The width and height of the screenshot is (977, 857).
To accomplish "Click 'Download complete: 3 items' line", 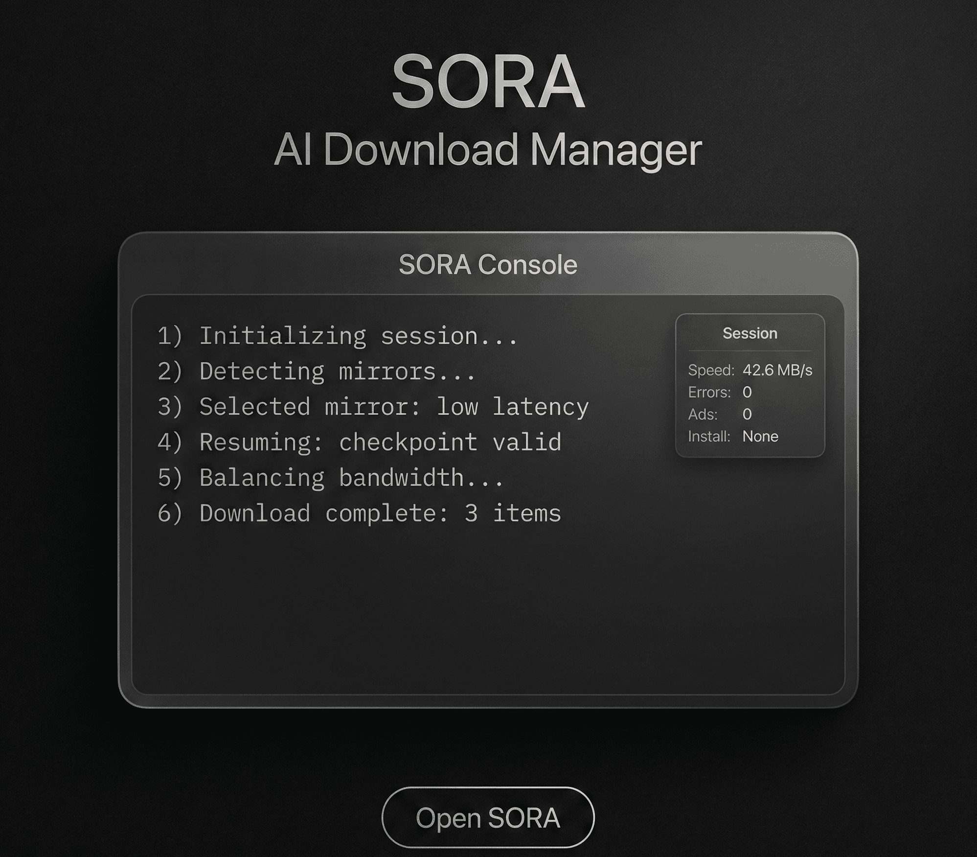I will 359,513.
